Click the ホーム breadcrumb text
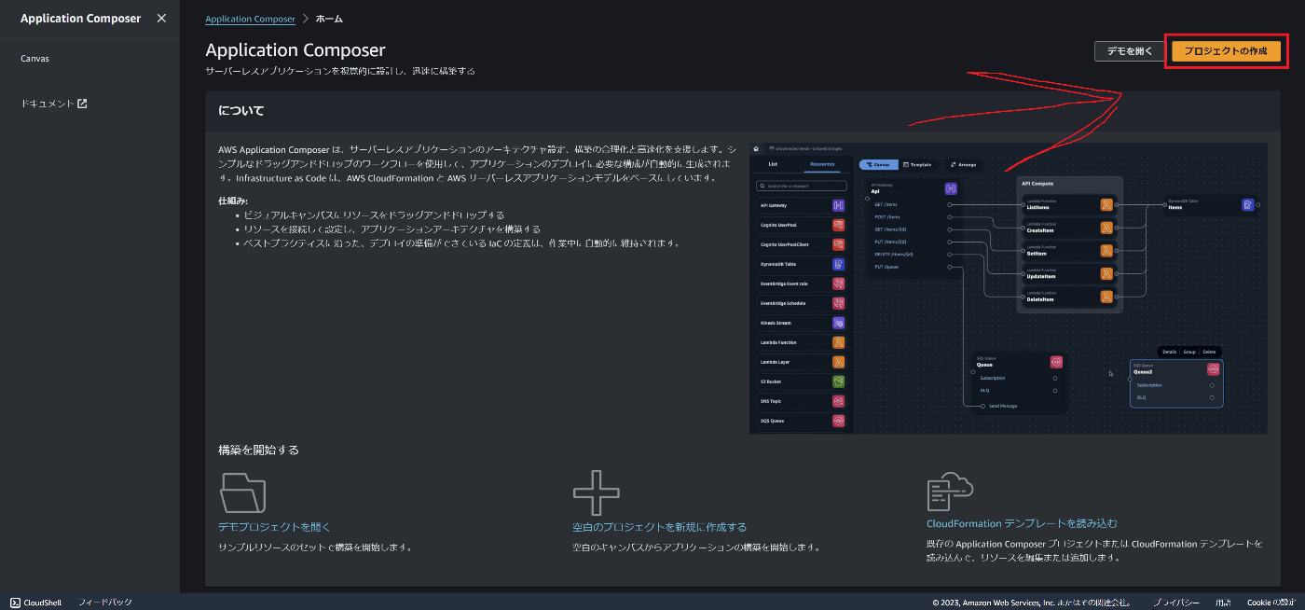Viewport: 1305px width, 610px height. (329, 19)
